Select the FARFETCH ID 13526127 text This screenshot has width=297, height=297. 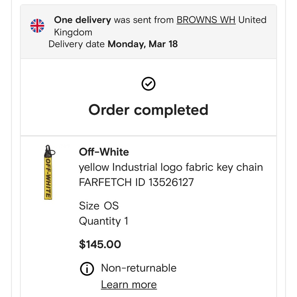click(136, 182)
